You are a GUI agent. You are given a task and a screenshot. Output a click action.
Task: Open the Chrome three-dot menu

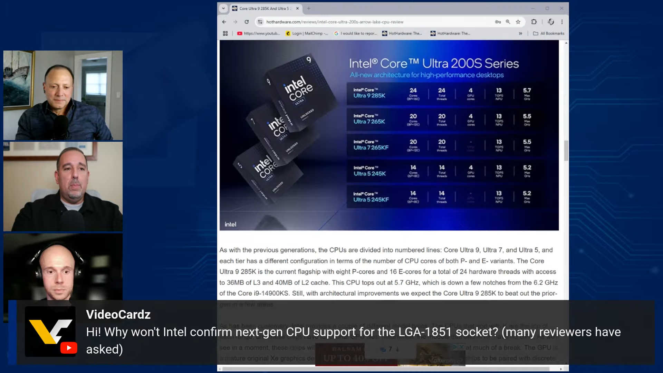(562, 21)
